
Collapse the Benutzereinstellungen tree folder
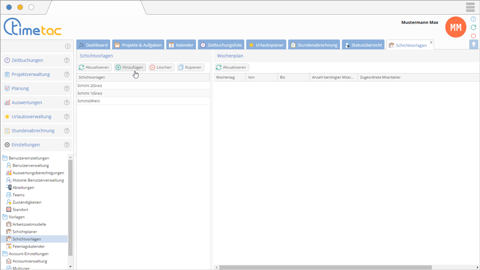click(x=5, y=158)
